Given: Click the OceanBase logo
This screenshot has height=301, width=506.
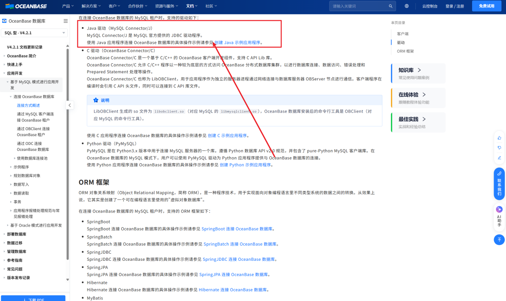Looking at the screenshot, I should pyautogui.click(x=26, y=6).
